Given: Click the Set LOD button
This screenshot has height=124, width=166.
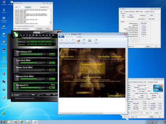Looking at the screenshot, I should click(x=28, y=7).
